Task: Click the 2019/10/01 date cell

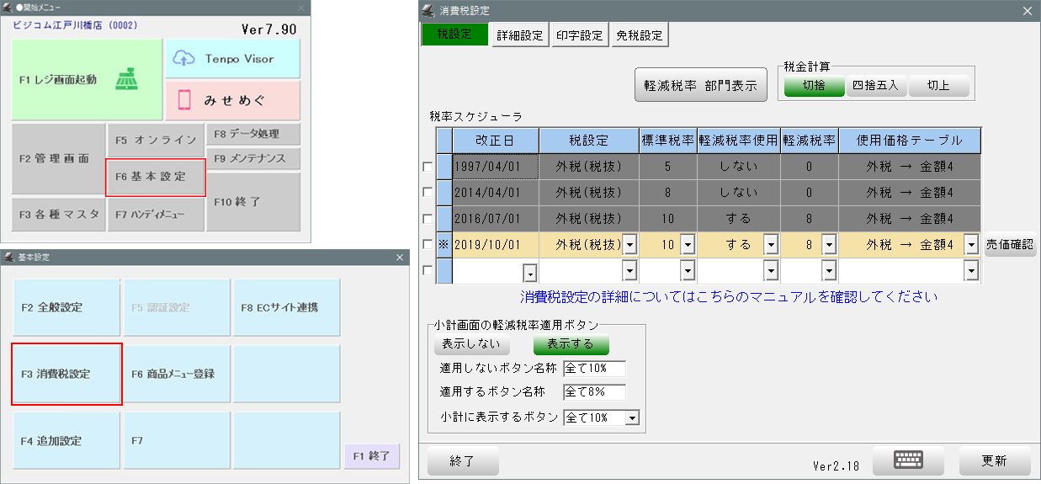Action: 496,245
